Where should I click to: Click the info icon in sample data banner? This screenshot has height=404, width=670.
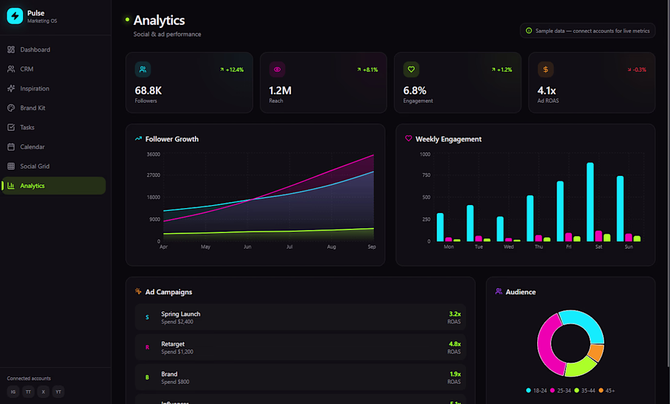pyautogui.click(x=529, y=30)
